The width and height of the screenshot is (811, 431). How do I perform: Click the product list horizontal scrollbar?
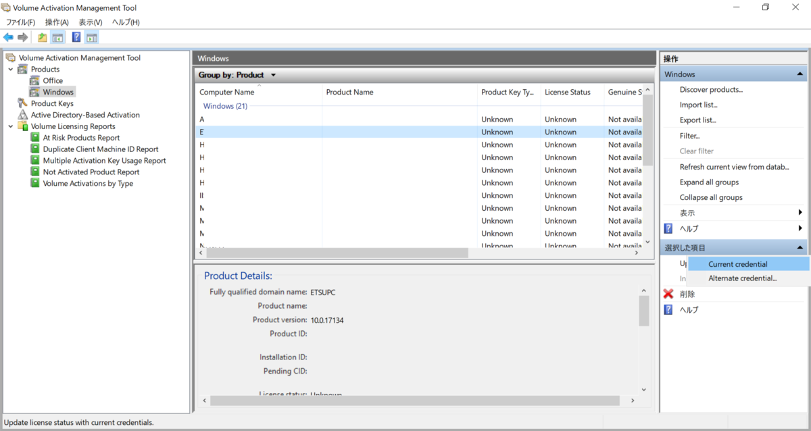337,253
